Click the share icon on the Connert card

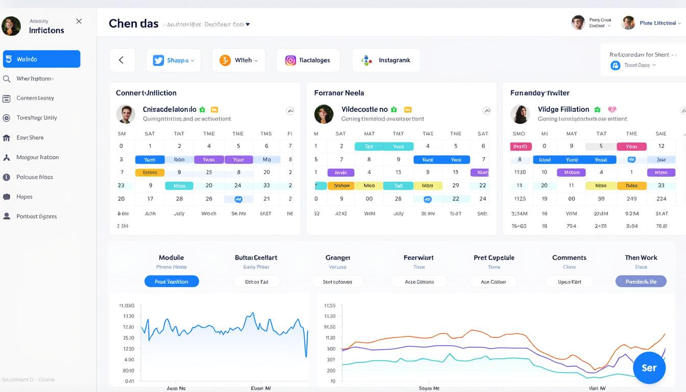(x=290, y=110)
